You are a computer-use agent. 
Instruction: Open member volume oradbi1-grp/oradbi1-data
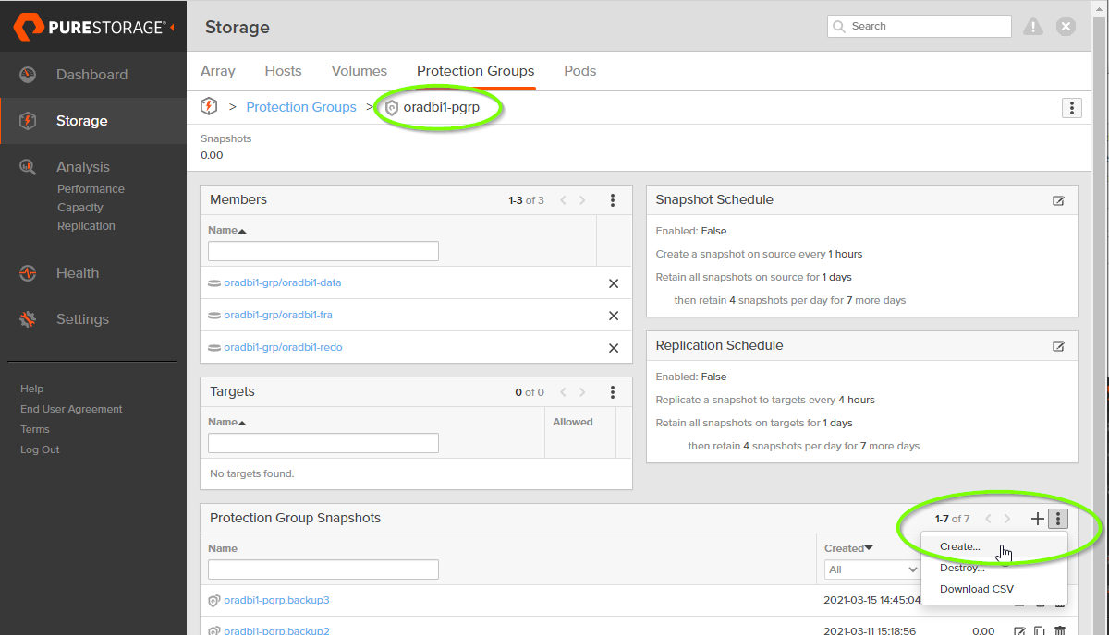point(283,282)
